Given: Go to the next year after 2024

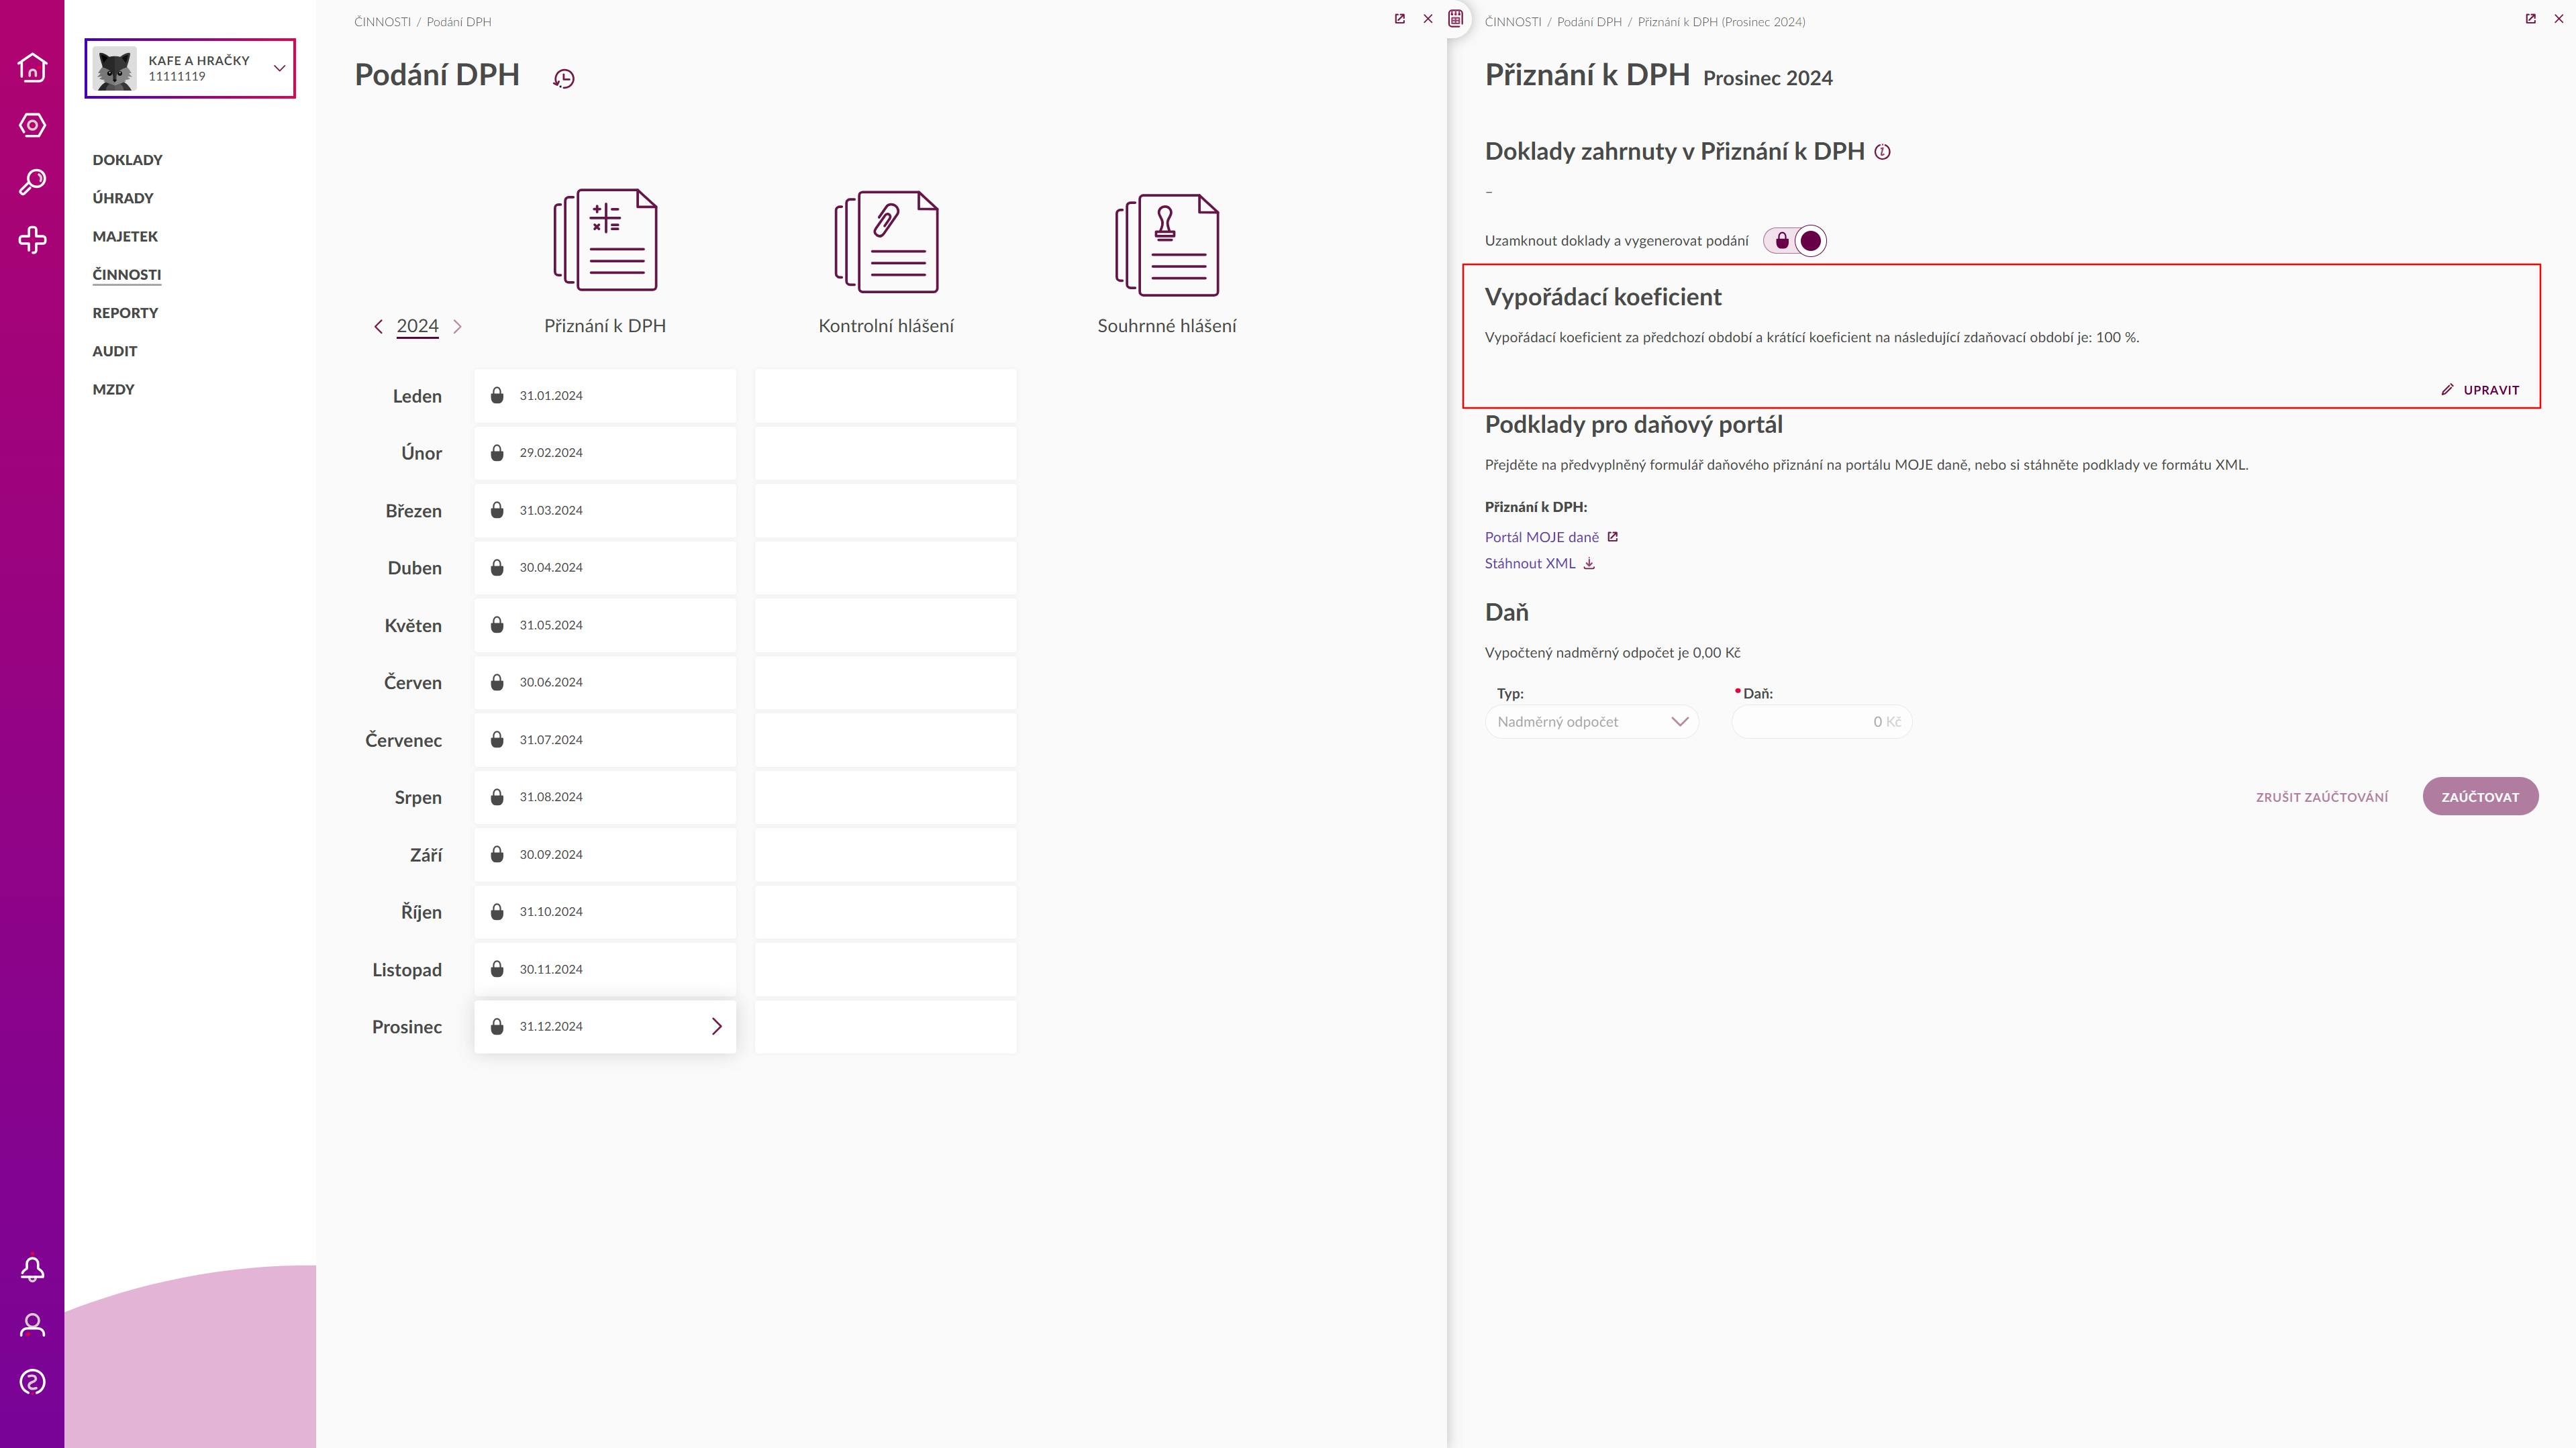Looking at the screenshot, I should [x=457, y=327].
